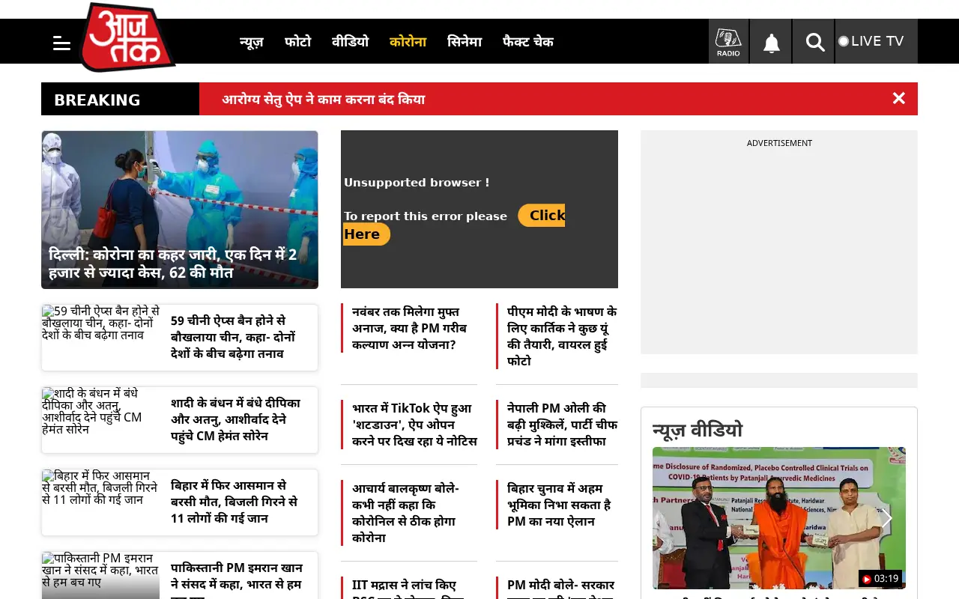Image resolution: width=959 pixels, height=599 pixels.
Task: Open बिहार बिजली गिरने headline
Action: (x=235, y=502)
